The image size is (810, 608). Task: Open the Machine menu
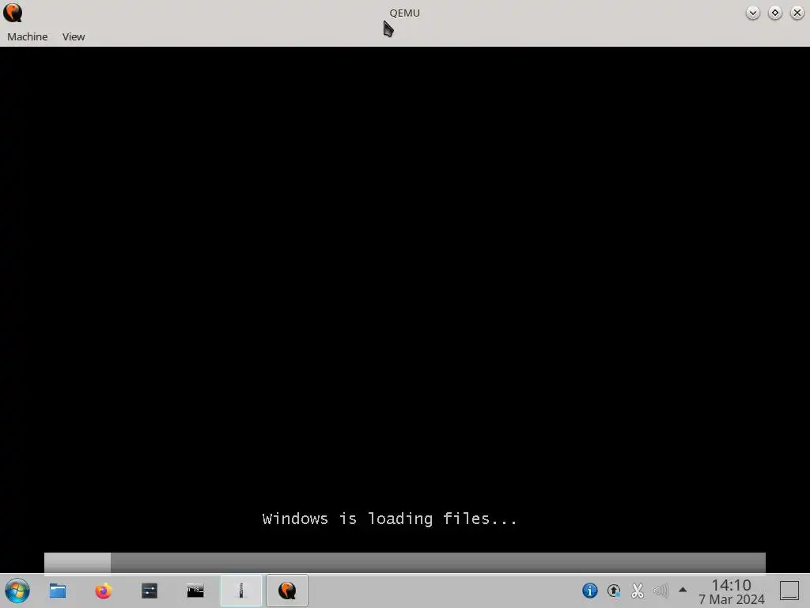pos(28,36)
